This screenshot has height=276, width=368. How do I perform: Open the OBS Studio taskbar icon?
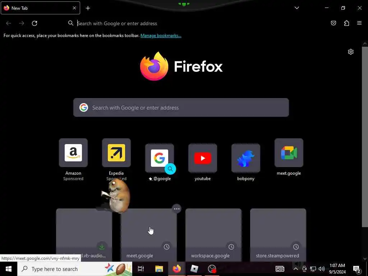(x=212, y=269)
